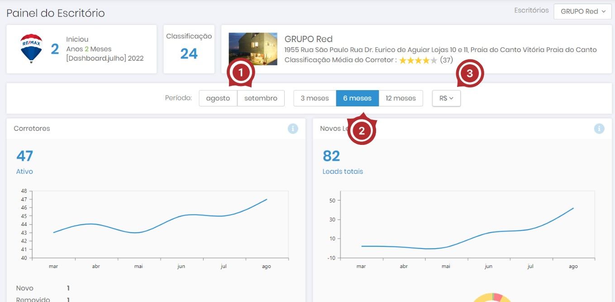Select the agosto period button
The width and height of the screenshot is (615, 302).
(218, 98)
